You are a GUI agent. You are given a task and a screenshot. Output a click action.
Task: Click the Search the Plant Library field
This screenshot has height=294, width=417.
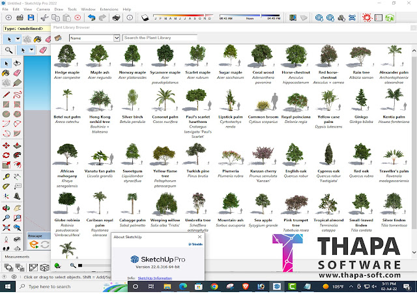(x=160, y=38)
